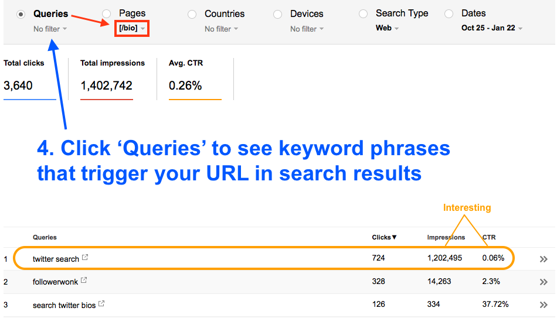This screenshot has height=318, width=557.
Task: Toggle the Total impressions metric card
Action: pyautogui.click(x=112, y=78)
